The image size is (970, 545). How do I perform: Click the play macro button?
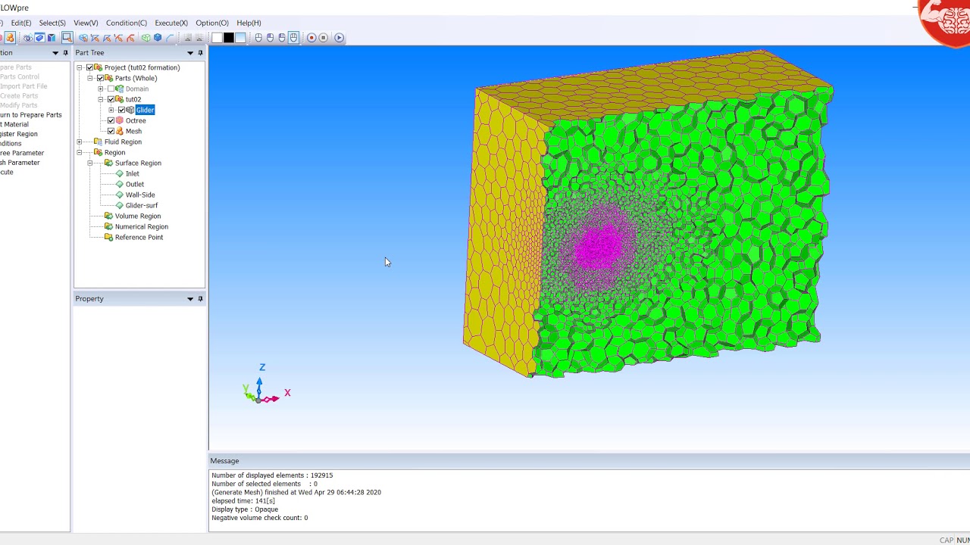(339, 38)
